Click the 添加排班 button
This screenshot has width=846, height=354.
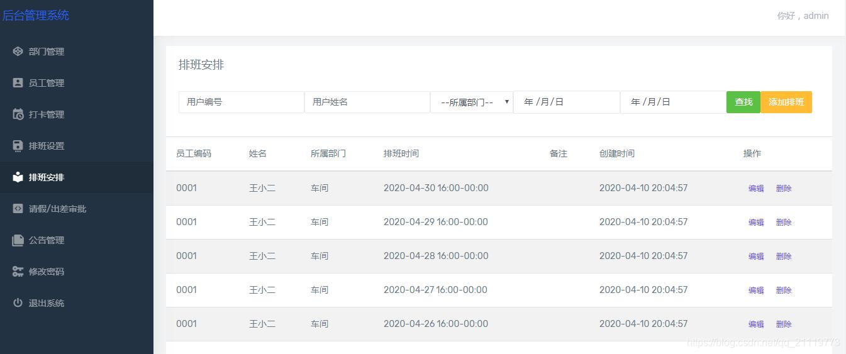click(786, 102)
